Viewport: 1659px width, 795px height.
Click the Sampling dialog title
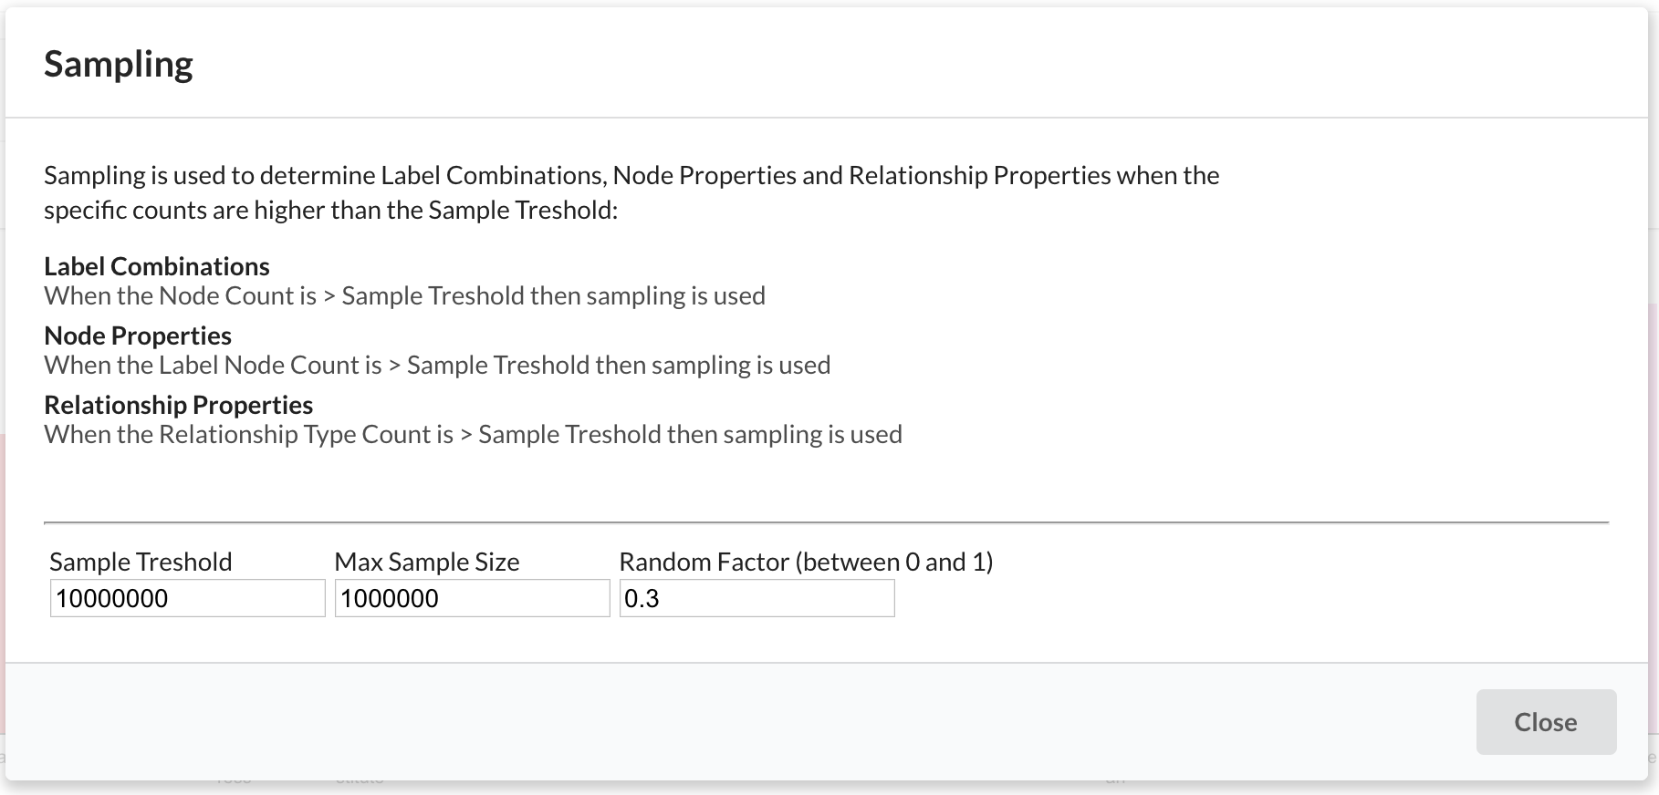tap(118, 63)
